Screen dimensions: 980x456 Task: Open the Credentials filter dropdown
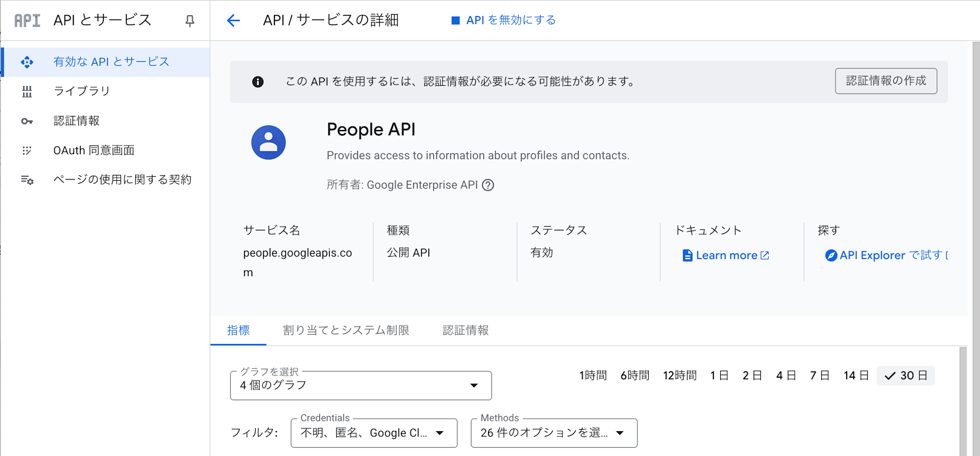[x=374, y=433]
